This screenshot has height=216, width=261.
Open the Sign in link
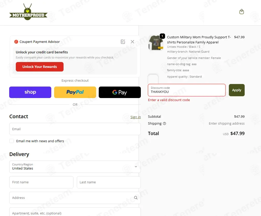(135, 117)
